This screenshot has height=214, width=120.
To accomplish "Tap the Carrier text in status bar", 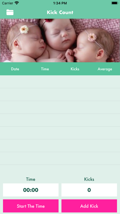I will (7, 3).
